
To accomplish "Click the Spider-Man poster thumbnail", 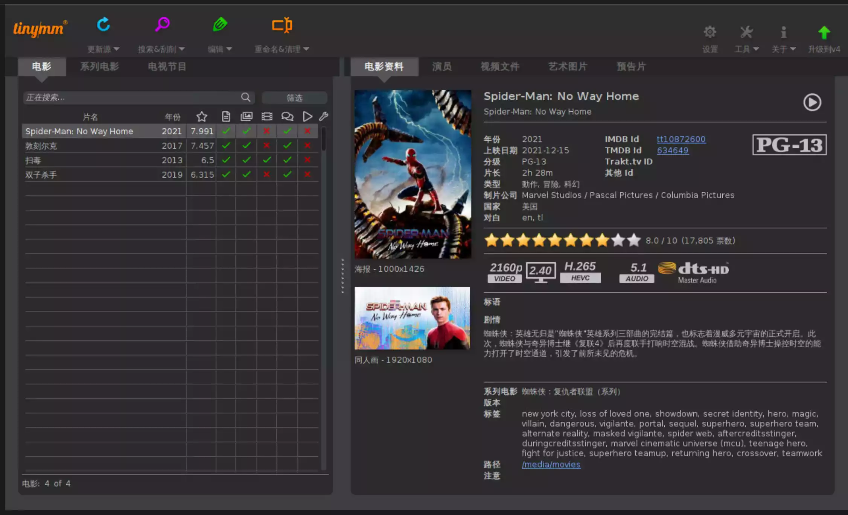I will (413, 174).
